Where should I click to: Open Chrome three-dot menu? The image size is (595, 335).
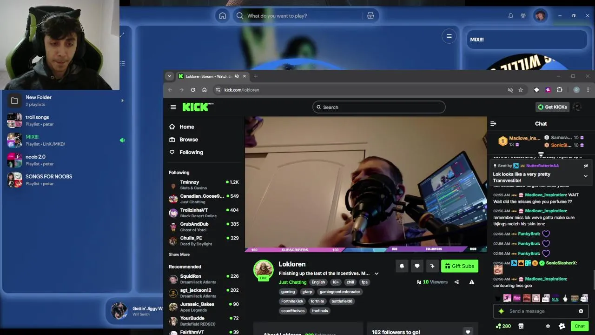pyautogui.click(x=588, y=90)
